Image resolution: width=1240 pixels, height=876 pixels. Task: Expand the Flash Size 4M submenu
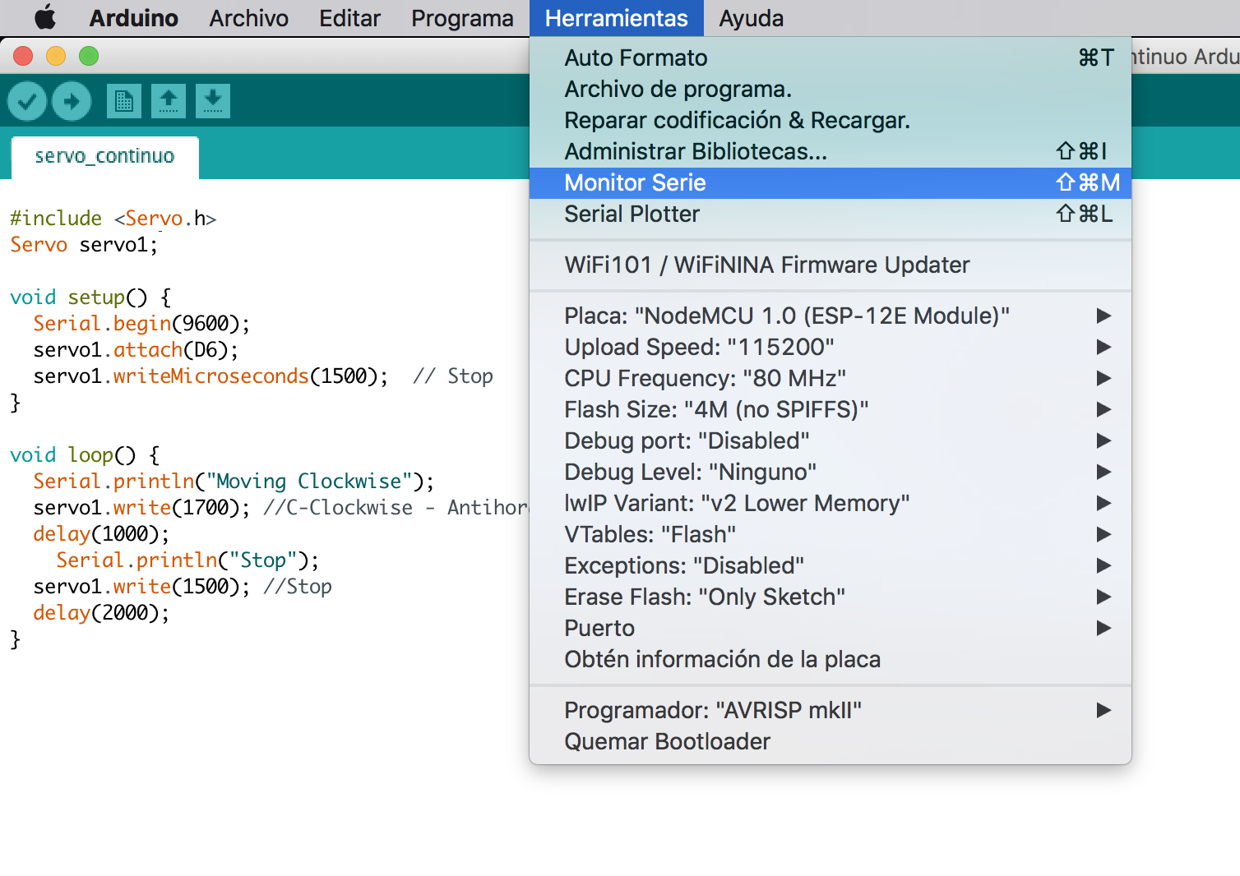[831, 409]
